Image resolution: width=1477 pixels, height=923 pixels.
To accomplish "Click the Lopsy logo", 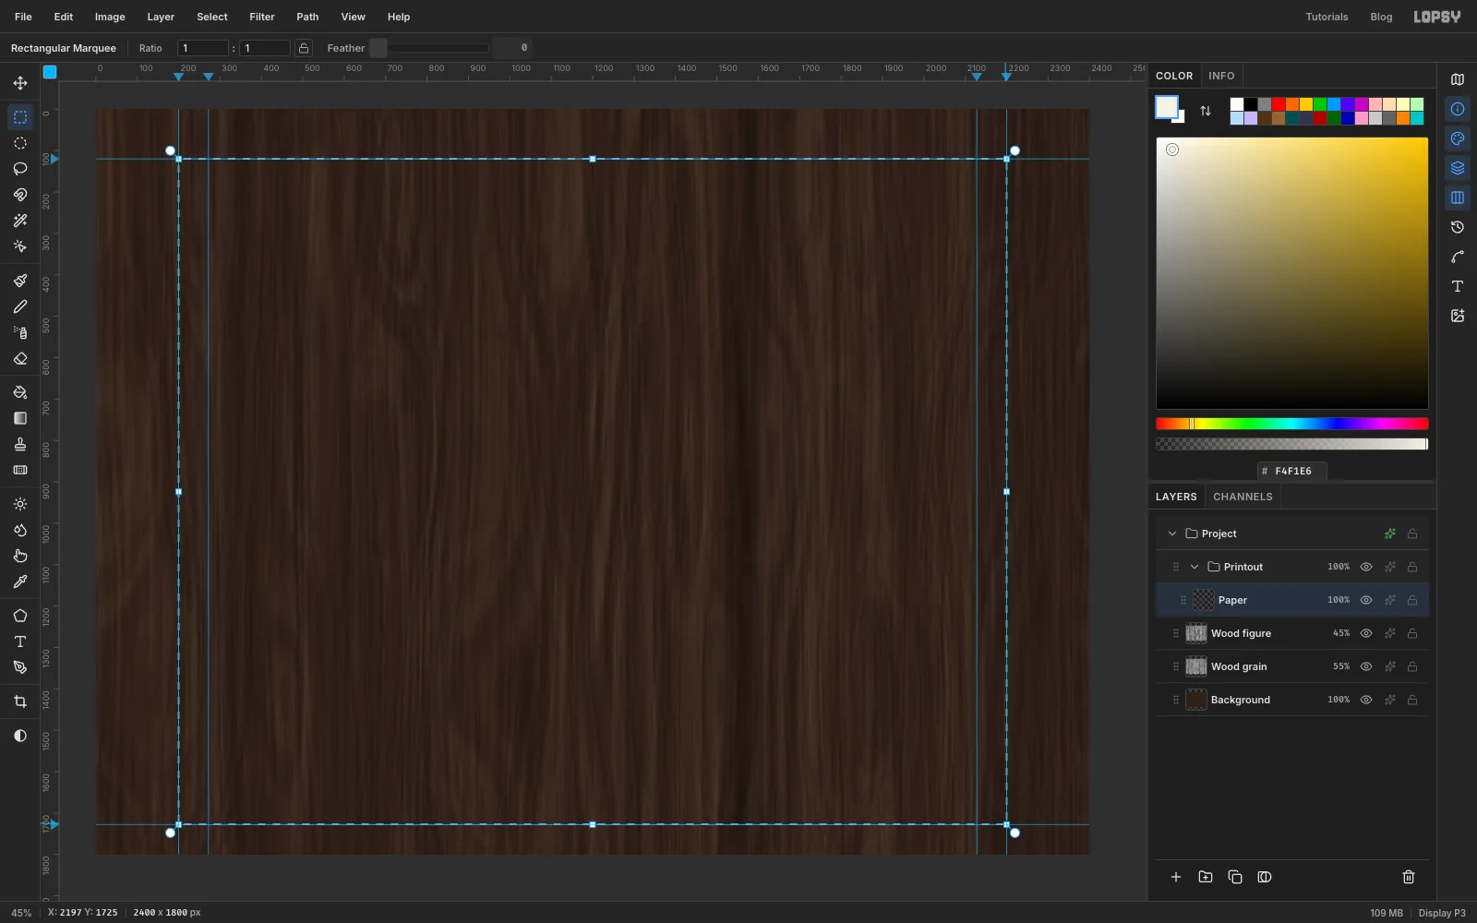I will (1437, 17).
